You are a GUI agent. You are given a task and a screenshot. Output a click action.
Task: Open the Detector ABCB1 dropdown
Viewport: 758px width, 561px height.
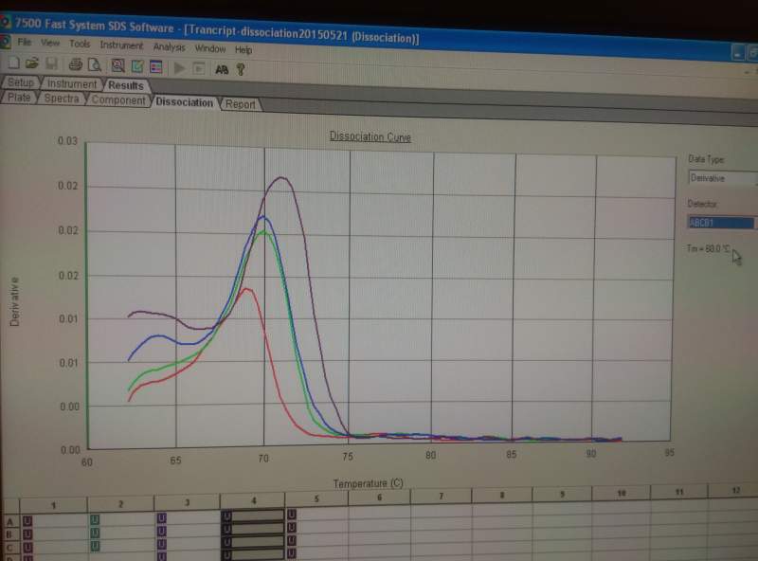(x=722, y=223)
